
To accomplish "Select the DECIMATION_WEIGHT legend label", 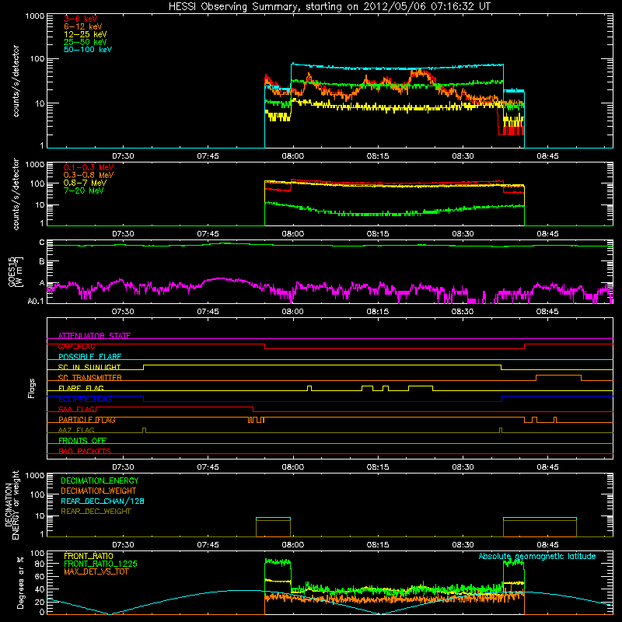I will tap(99, 491).
